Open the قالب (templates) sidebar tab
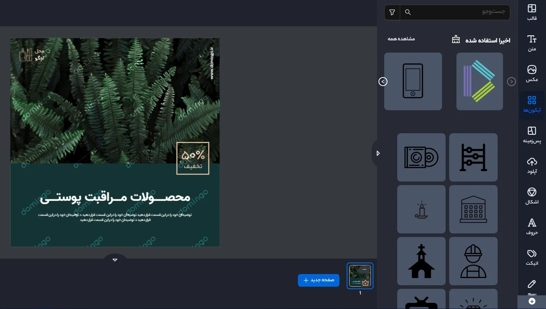The image size is (546, 309). coord(532,13)
